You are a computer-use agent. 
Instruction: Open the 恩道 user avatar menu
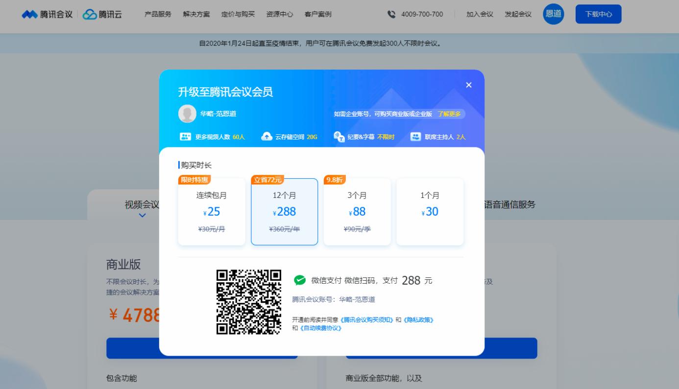click(554, 14)
